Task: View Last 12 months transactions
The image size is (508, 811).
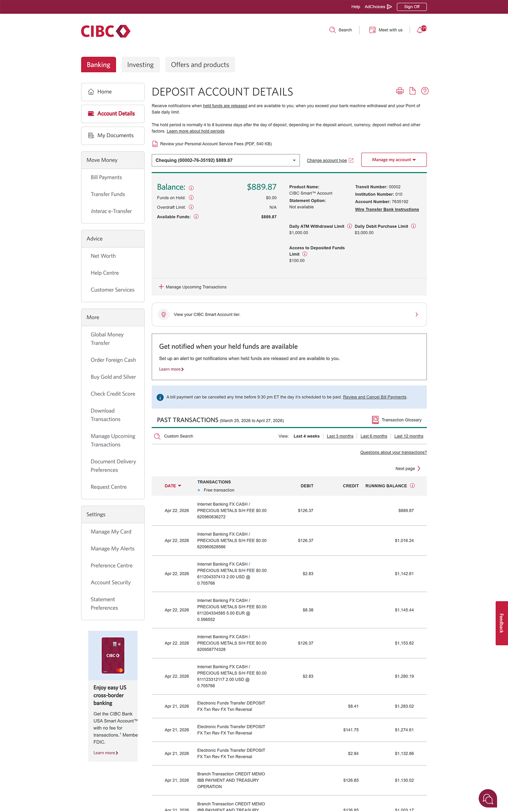Action: pos(409,436)
